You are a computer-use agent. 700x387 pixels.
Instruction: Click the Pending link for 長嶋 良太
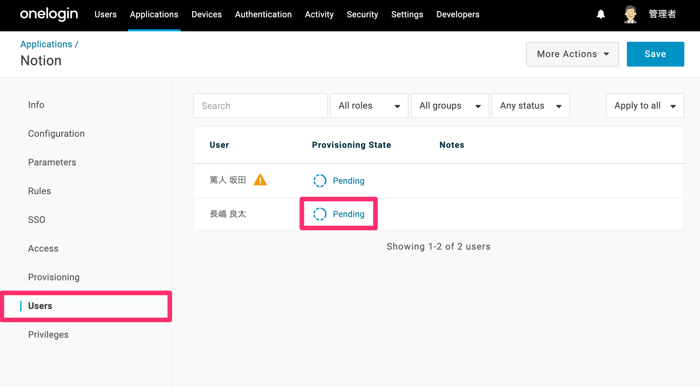(348, 214)
